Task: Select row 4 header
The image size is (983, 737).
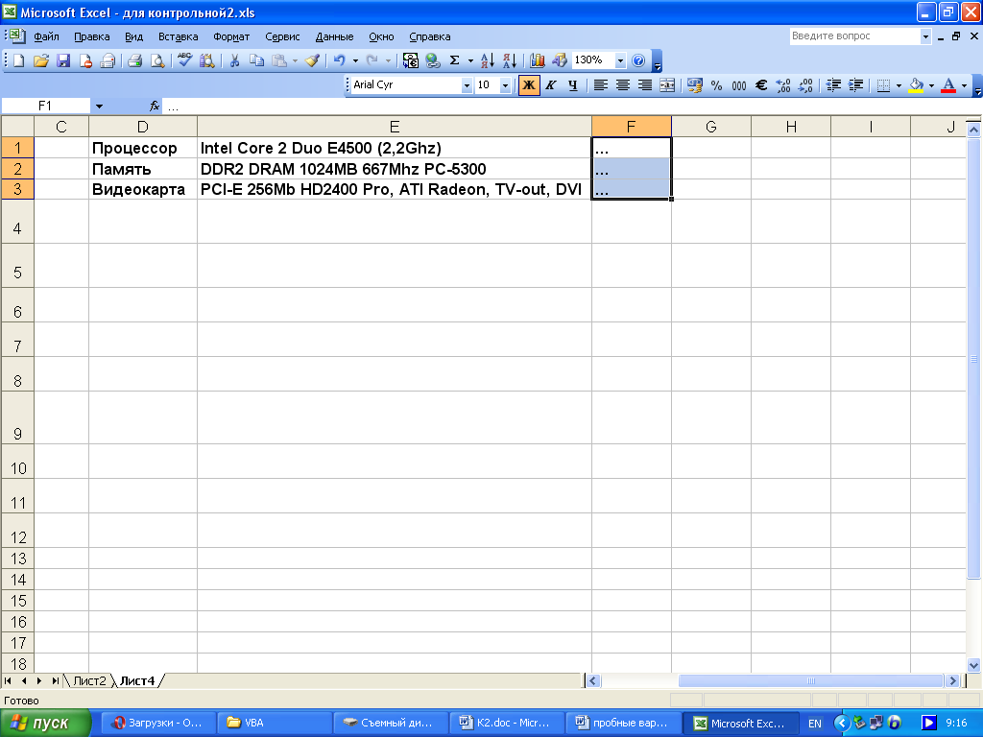Action: pos(17,222)
